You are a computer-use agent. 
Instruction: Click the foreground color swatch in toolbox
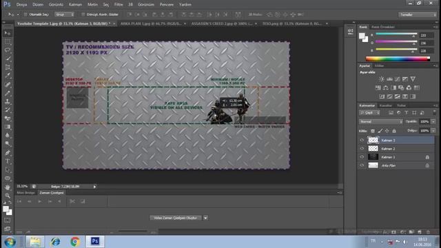click(x=6, y=209)
